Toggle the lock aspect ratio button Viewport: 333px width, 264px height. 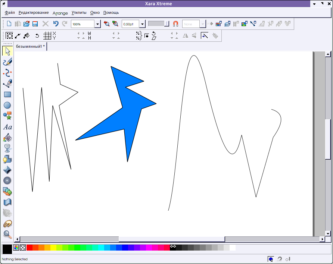tap(146, 36)
